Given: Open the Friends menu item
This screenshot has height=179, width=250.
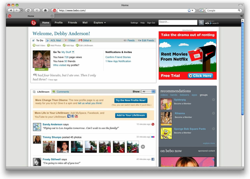Looking at the screenshot, I should [72, 22].
